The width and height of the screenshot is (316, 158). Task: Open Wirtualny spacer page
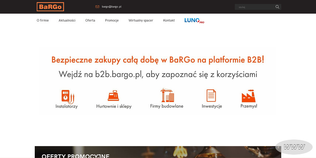pos(141,20)
